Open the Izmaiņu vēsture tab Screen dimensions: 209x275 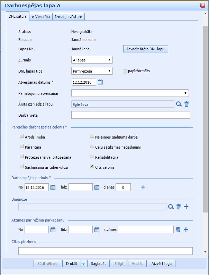[x=69, y=16]
